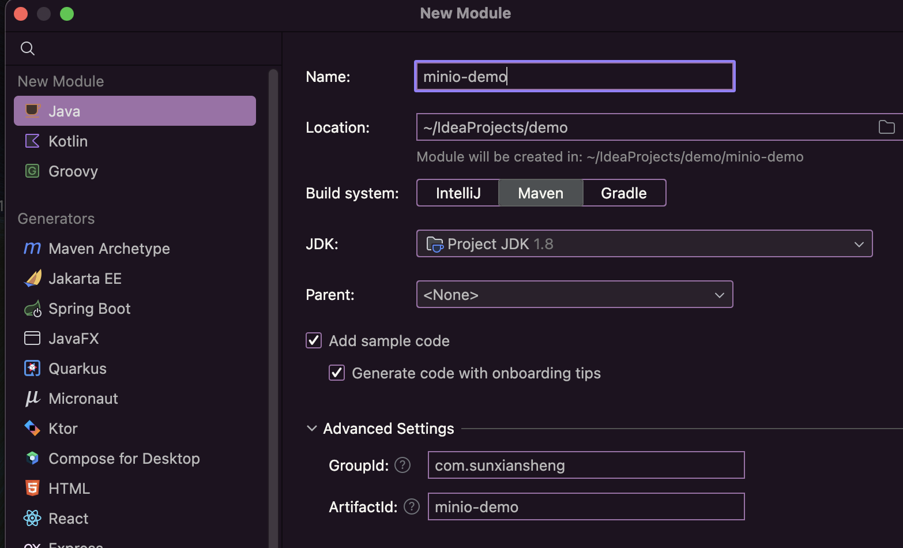
Task: Select the Groovy logo icon
Action: coord(32,171)
